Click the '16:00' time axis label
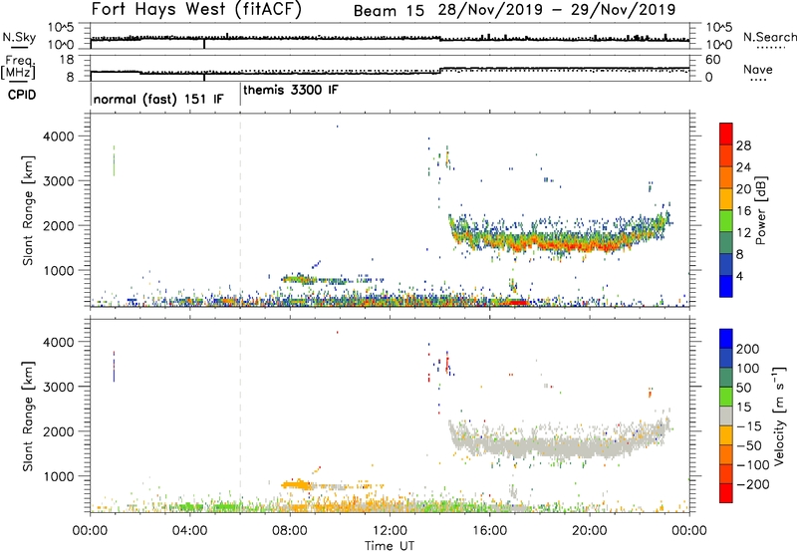 tap(489, 531)
